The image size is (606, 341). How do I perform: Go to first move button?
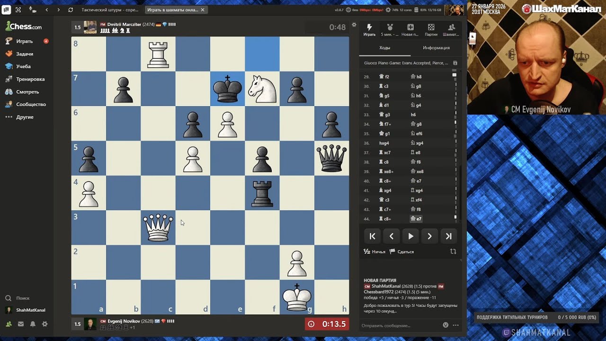tap(373, 236)
